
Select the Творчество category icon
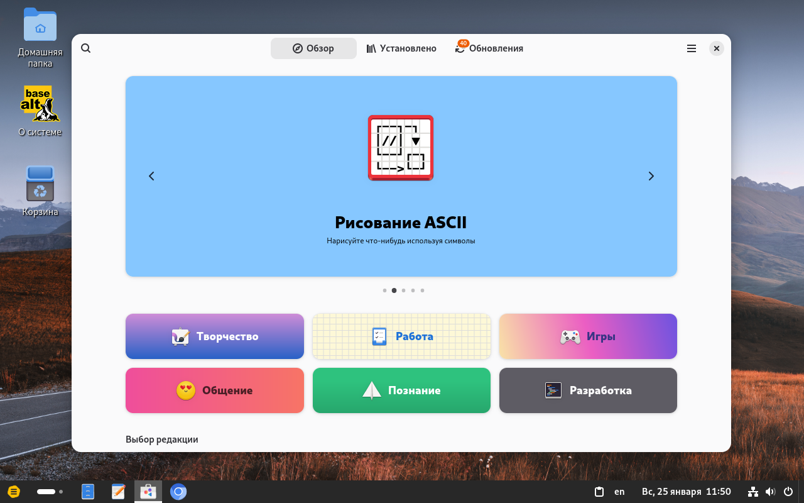(x=179, y=336)
